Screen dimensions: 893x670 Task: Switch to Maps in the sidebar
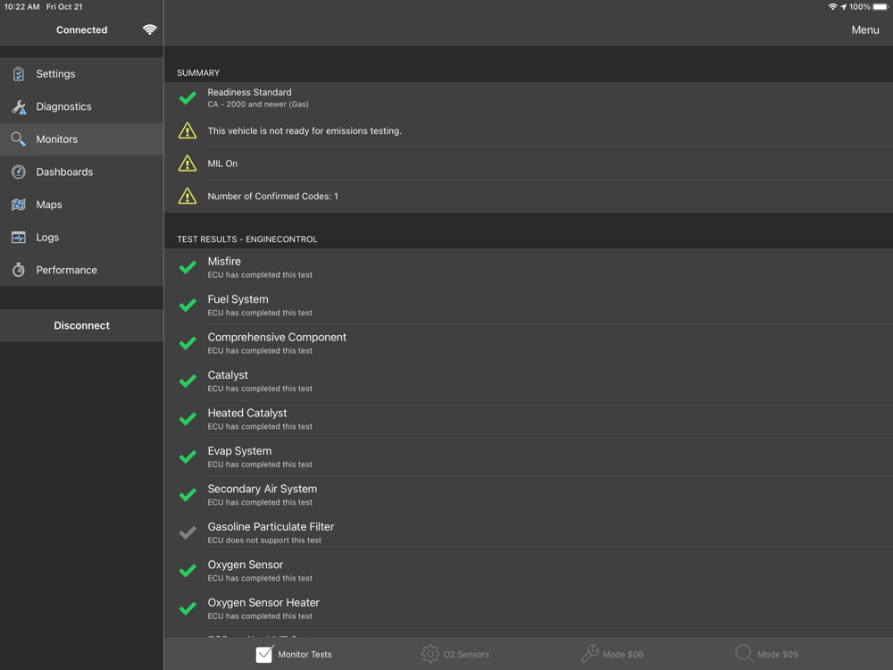pos(82,205)
